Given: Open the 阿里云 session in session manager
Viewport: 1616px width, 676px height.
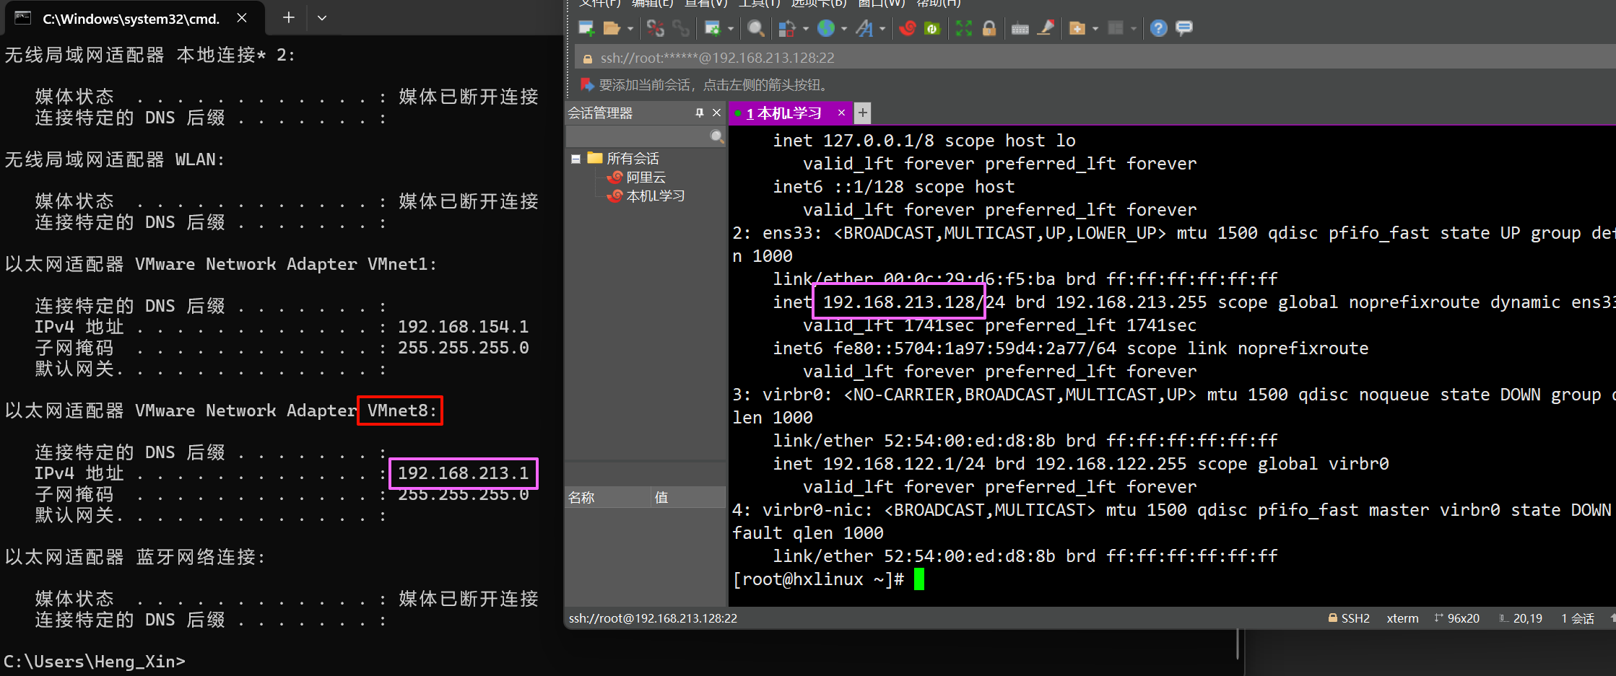Looking at the screenshot, I should pos(646,177).
